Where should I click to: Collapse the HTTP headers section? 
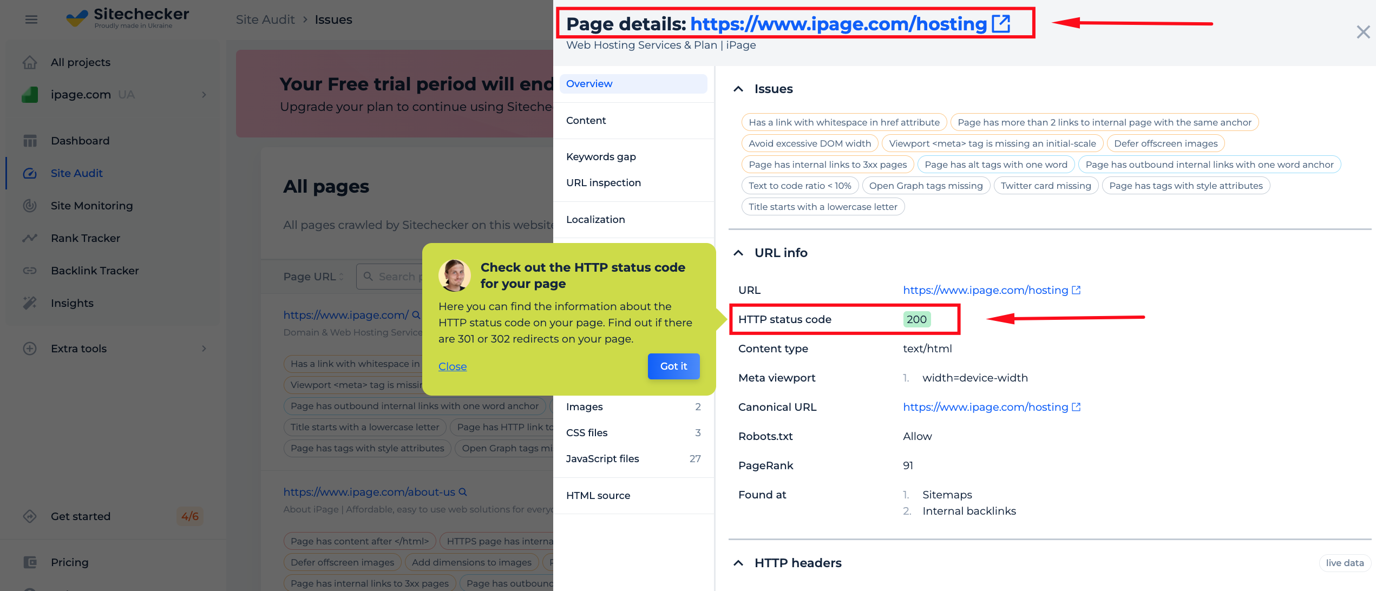738,563
